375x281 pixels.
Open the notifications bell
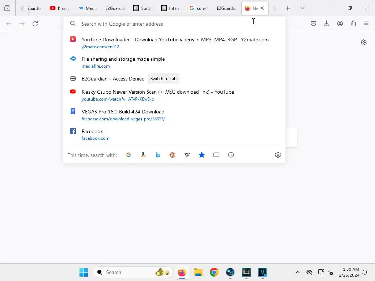click(365, 272)
